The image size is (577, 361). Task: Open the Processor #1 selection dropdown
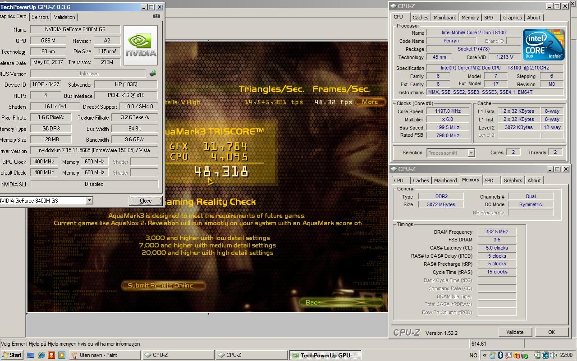point(471,153)
